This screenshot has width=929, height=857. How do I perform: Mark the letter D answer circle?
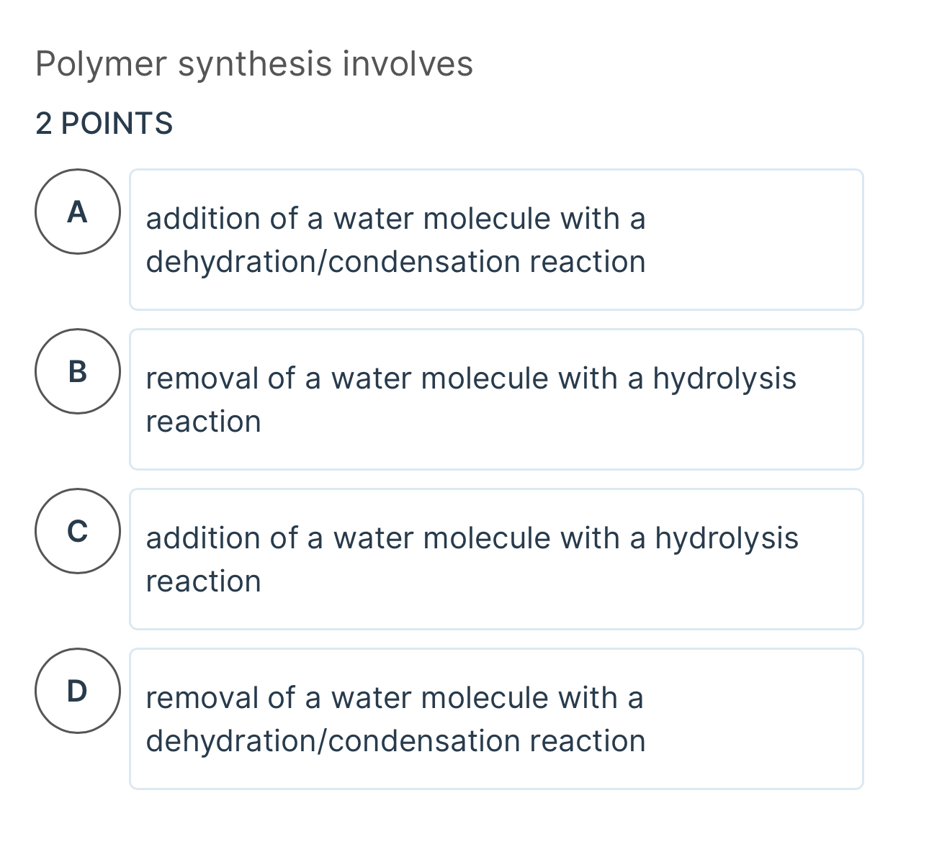[x=78, y=692]
